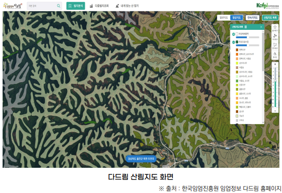The height and width of the screenshot is (193, 282).
Task: Zoom in with the plus button
Action: 275,64
